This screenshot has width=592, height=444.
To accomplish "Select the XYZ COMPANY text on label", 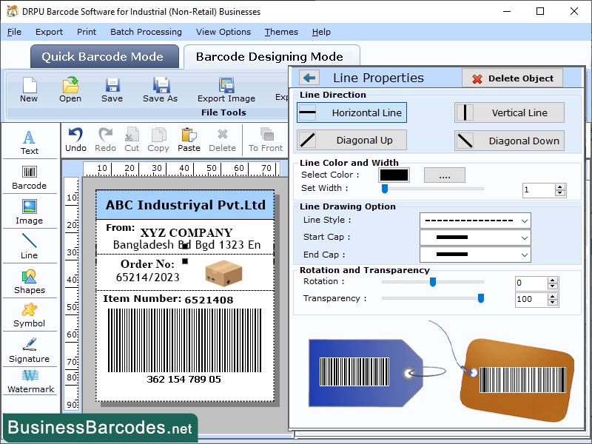I will (x=186, y=232).
